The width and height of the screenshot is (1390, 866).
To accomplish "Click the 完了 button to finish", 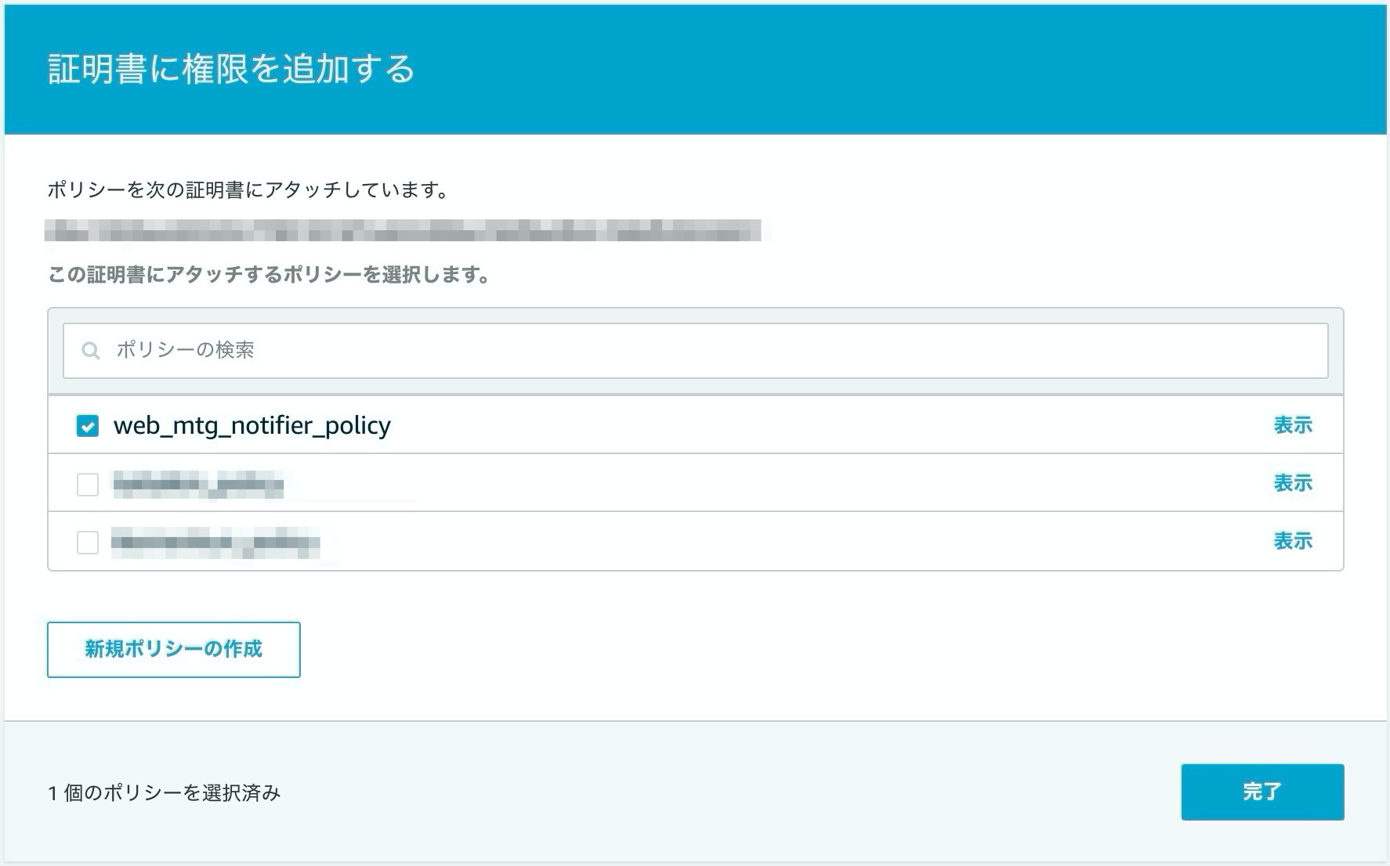I will [1262, 792].
